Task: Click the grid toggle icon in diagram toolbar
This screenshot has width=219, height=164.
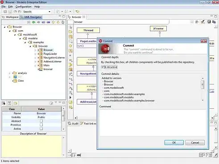Action: coord(192,22)
